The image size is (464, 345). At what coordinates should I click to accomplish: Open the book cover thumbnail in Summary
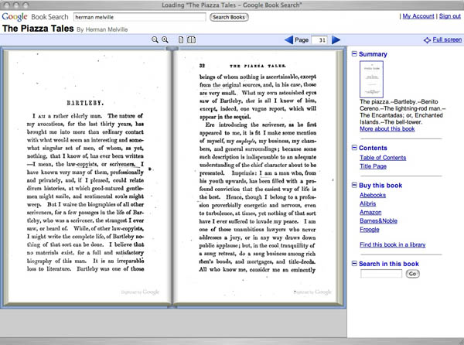[371, 80]
